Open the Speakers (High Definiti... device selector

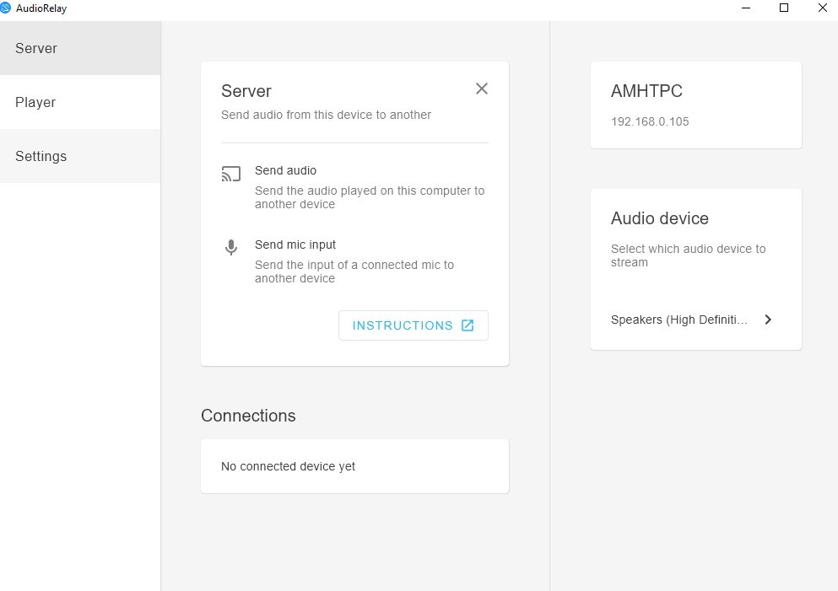pos(679,320)
